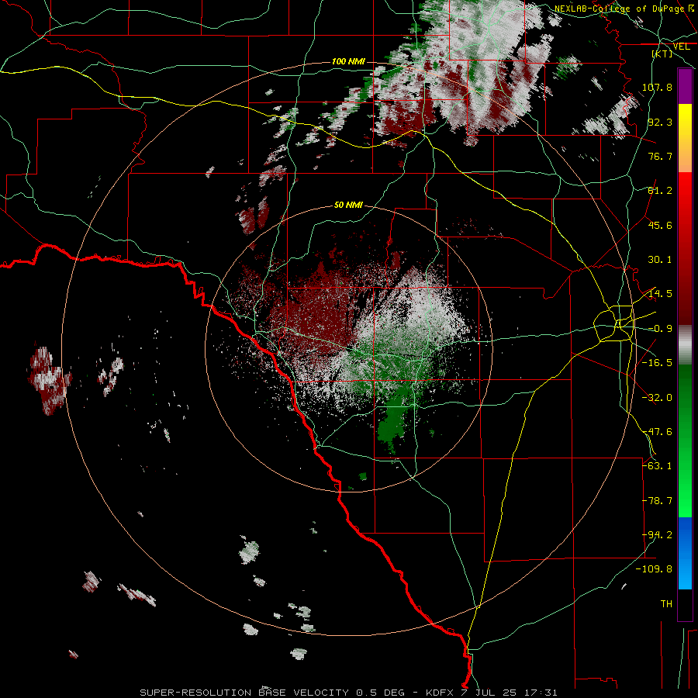Select the -47.6 legend value

[x=657, y=432]
